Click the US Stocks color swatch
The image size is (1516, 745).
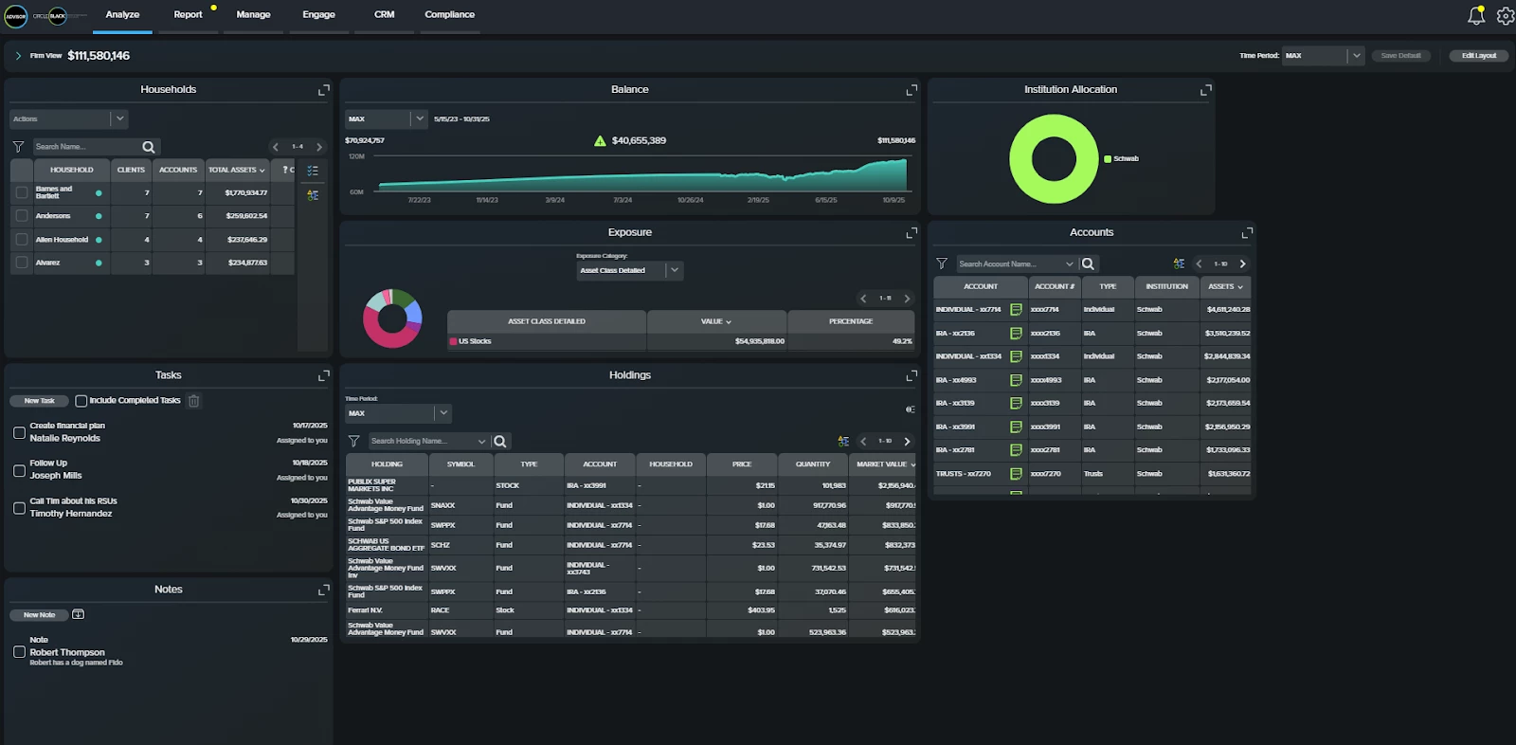[454, 341]
